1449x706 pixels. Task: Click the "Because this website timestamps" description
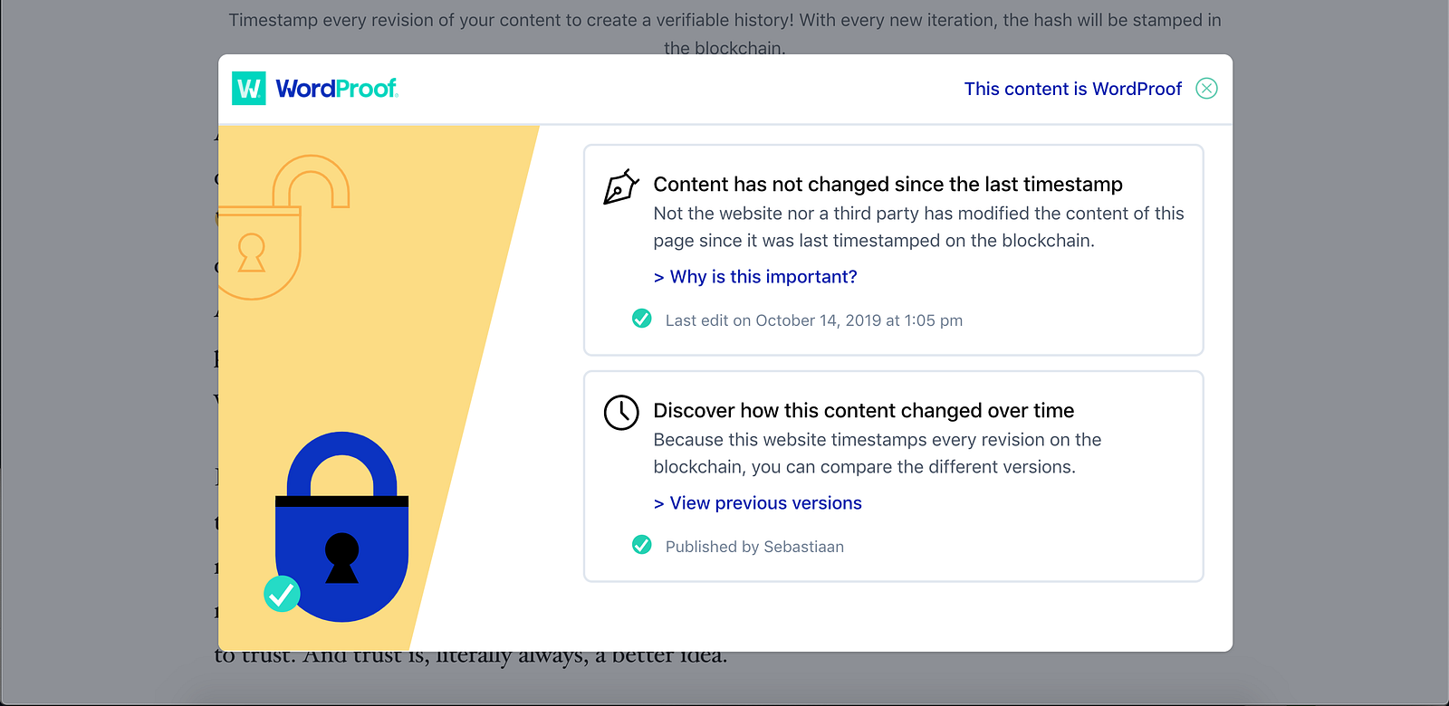click(877, 453)
